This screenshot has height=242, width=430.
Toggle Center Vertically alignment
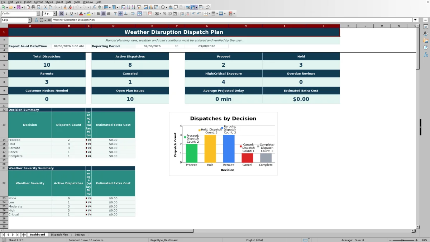tap(120, 14)
